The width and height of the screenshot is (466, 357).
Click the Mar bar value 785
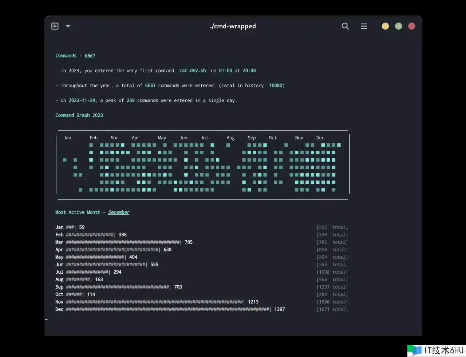(x=189, y=242)
